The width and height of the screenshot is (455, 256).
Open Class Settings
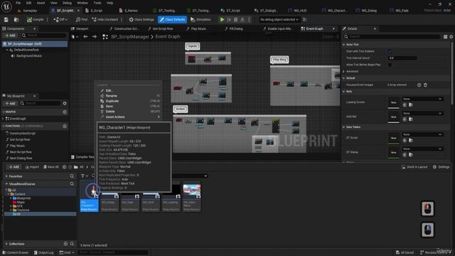141,19
